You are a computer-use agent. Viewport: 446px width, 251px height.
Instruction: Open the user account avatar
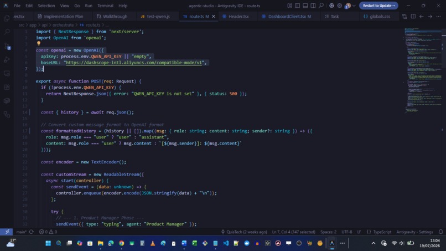(348, 6)
